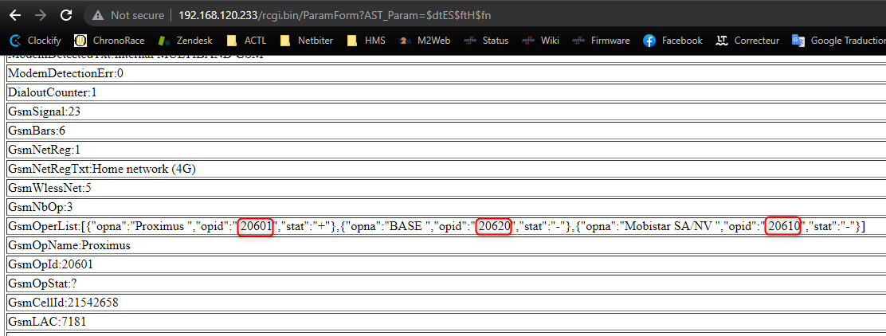Viewport: 886px width, 336px height.
Task: Click the GsmNetReg:1 row
Action: pyautogui.click(x=446, y=150)
